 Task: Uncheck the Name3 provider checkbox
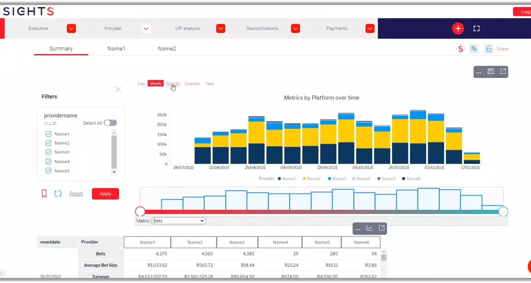48,152
